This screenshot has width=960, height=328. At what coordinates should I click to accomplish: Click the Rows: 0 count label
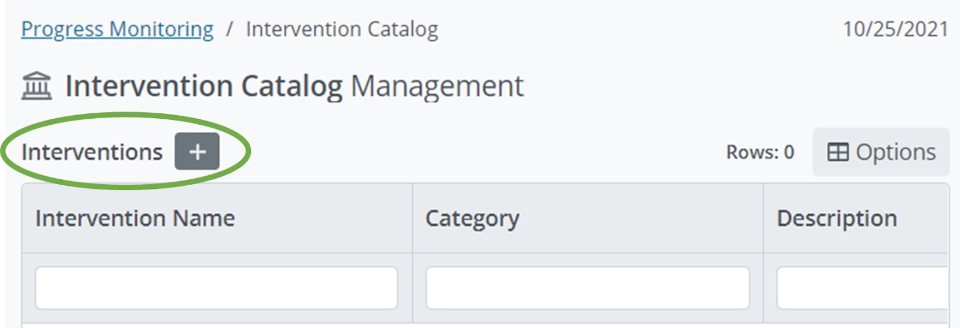[760, 152]
